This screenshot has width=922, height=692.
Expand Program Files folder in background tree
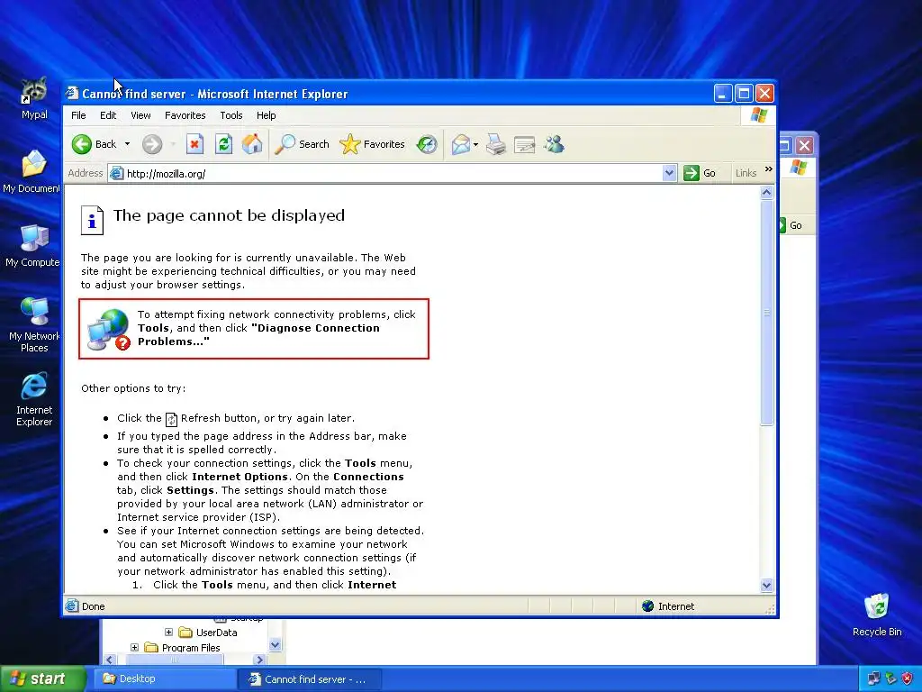click(134, 647)
